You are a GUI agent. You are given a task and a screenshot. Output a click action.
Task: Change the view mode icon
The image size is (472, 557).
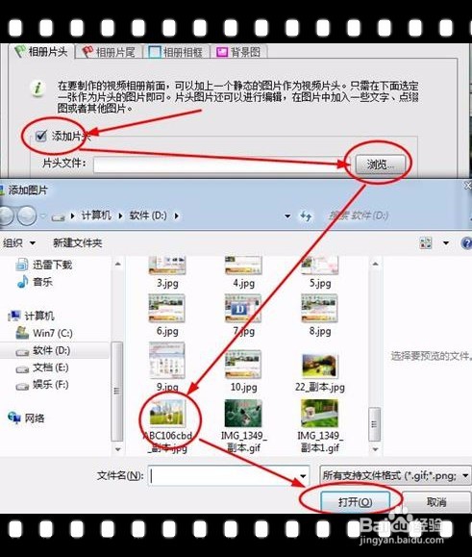click(x=426, y=243)
